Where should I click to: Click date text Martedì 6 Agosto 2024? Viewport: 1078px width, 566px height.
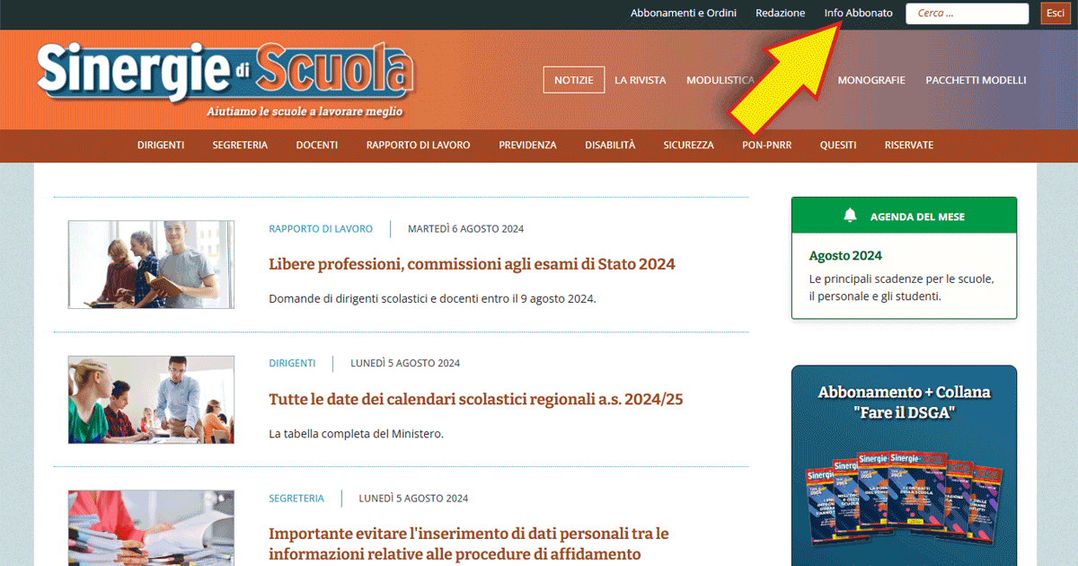(x=465, y=229)
